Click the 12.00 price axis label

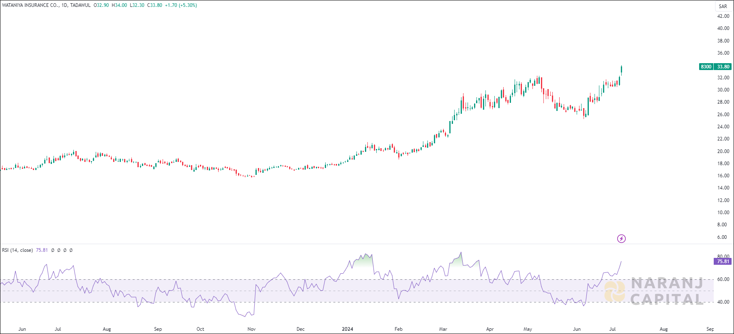[x=723, y=200]
